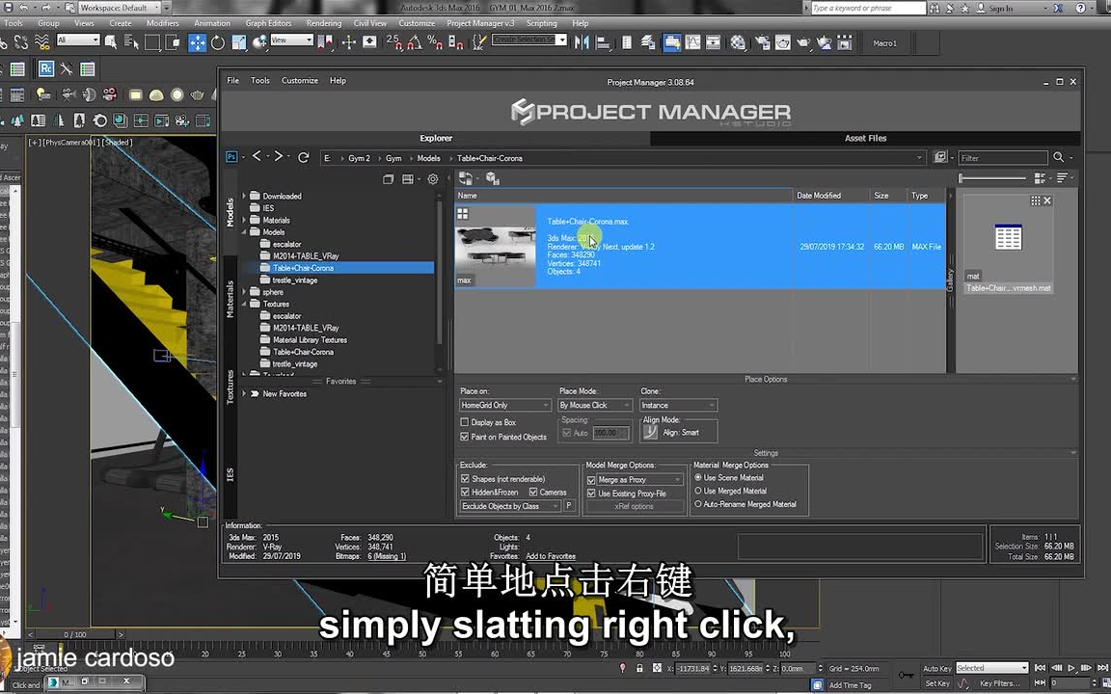Screen dimensions: 1111x694
Task: Enable the Display as Box checkbox
Action: pos(465,422)
